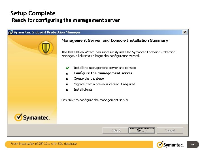Click bullet beside Create the database

point(67,79)
